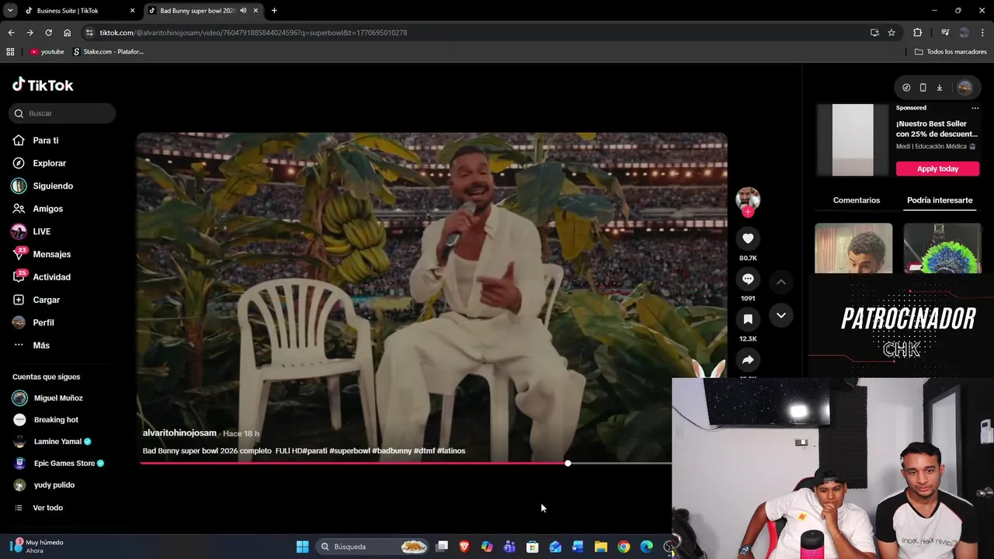Viewport: 994px width, 559px height.
Task: Click the browser address bar URL
Action: 253,33
